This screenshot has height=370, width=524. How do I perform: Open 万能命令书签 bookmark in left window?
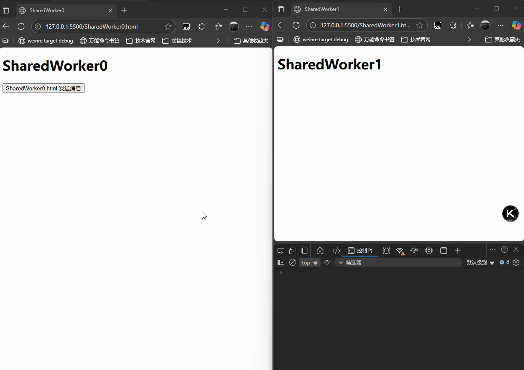tap(100, 41)
